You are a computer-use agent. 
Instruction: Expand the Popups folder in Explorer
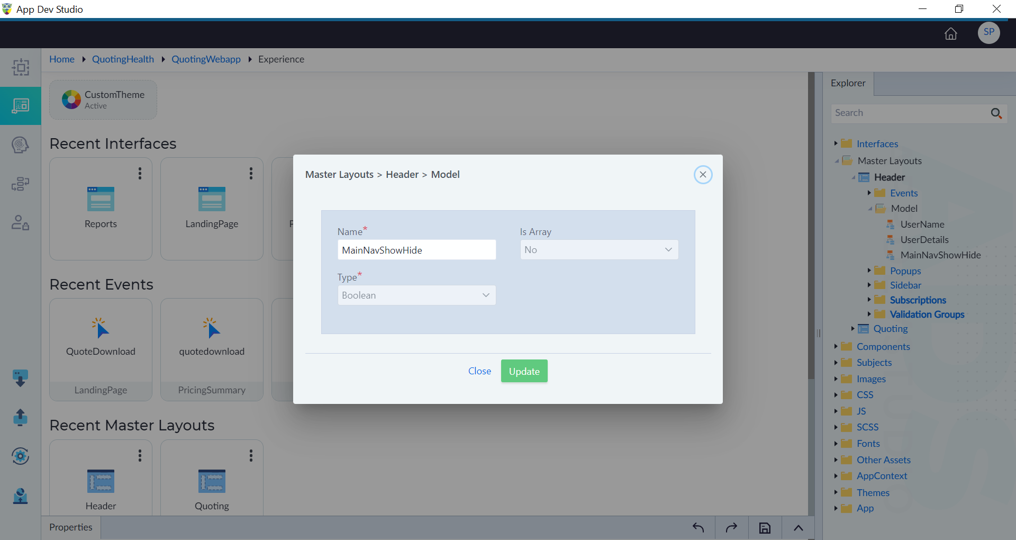[x=869, y=271]
